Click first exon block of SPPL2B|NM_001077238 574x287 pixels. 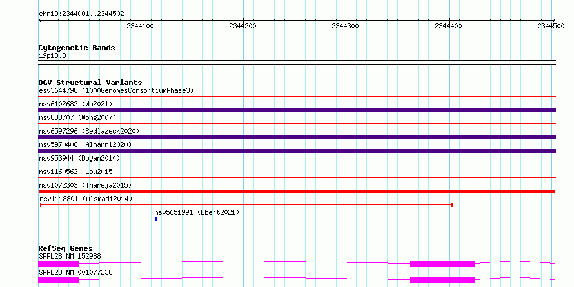[x=59, y=280]
